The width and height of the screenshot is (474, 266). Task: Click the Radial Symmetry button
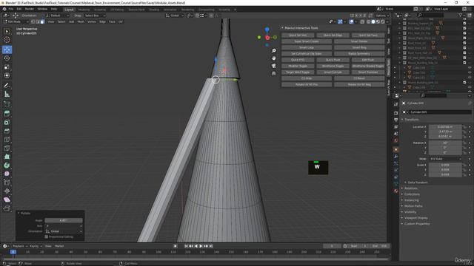coord(359,54)
